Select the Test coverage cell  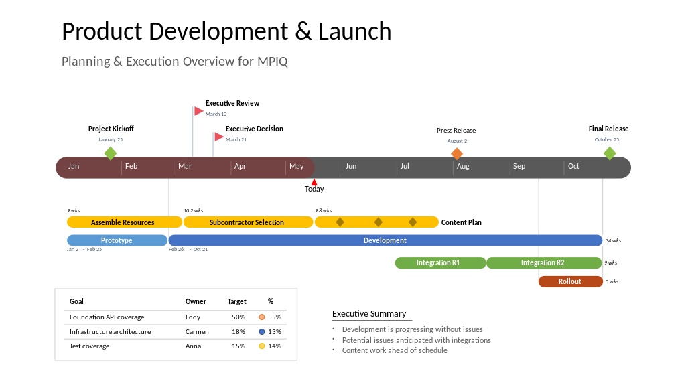pyautogui.click(x=89, y=346)
